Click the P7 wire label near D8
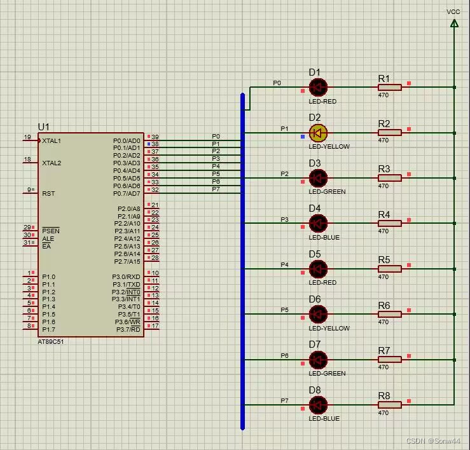Viewport: 470px width, 450px height. coord(284,400)
